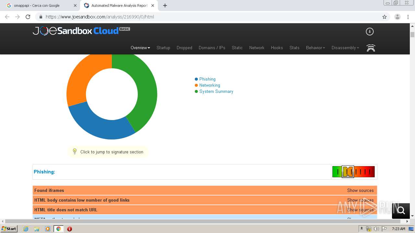Select the Automated Malware Analysis Report tab
Screen dimensions: 415x233
click(119, 6)
